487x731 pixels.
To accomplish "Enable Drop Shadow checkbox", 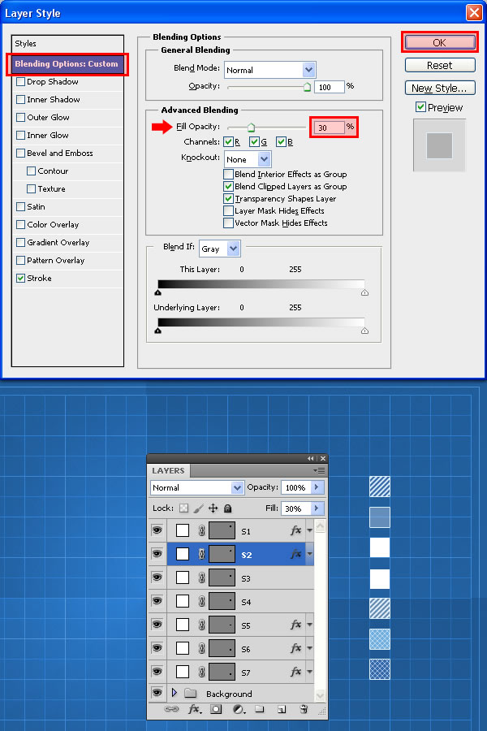I will 20,81.
